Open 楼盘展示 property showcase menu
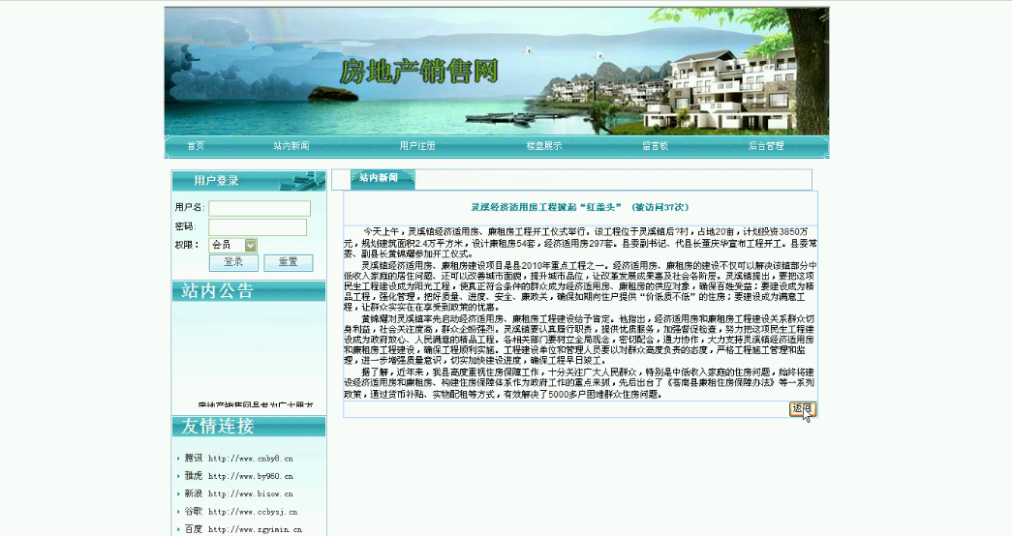 (x=544, y=146)
